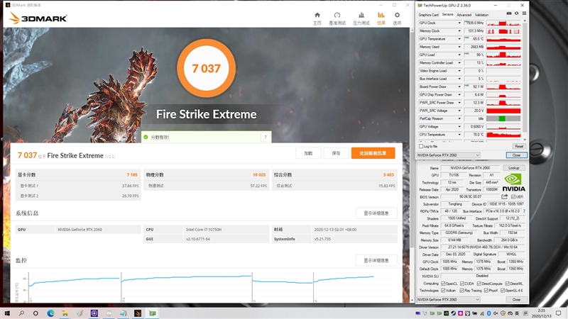Toggle DirectML checkbox
Image resolution: width=568 pixels, height=319 pixels.
pyautogui.click(x=507, y=284)
